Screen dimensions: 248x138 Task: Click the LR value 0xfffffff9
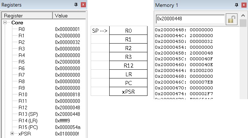63,121
